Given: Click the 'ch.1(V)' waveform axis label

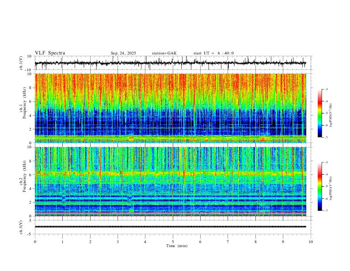Looking at the screenshot, I should pos(21,63).
